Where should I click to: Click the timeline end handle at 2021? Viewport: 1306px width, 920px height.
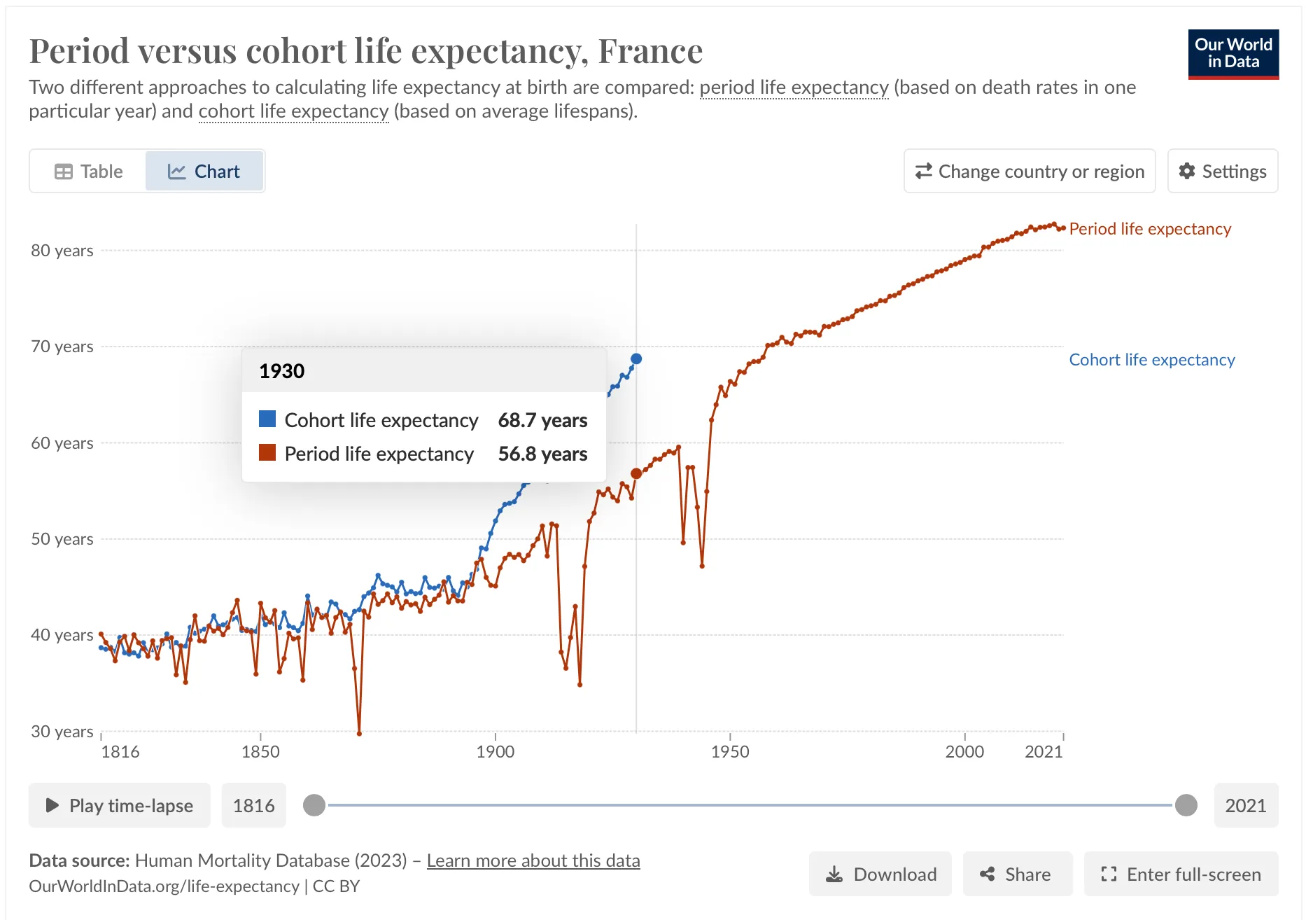point(1186,805)
